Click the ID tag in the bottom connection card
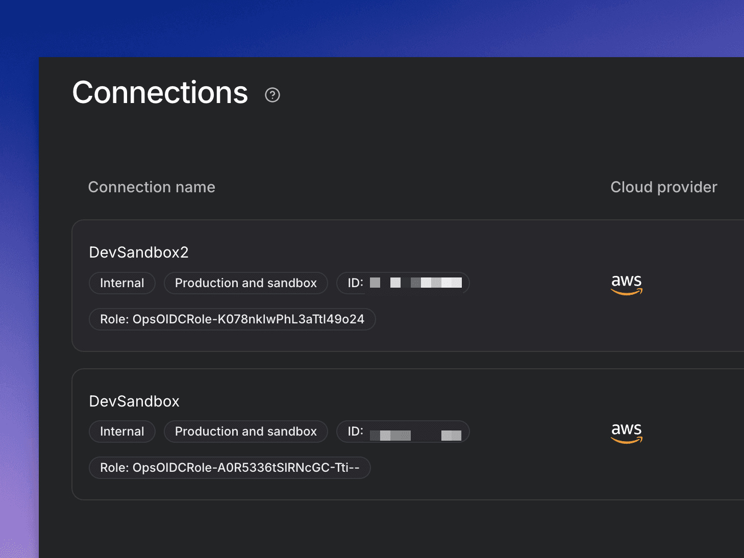Image resolution: width=744 pixels, height=558 pixels. click(403, 432)
